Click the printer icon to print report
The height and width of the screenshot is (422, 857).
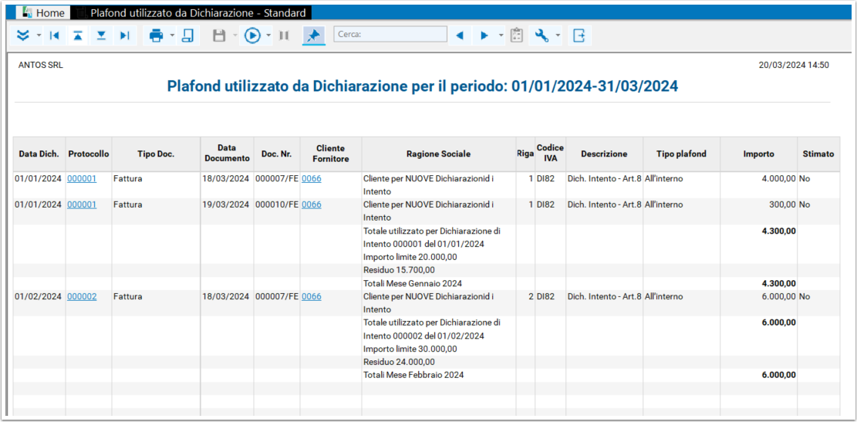[x=157, y=35]
